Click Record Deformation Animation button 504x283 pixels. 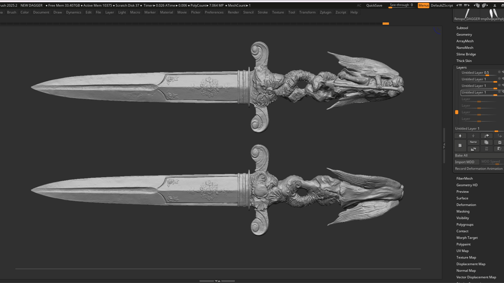click(479, 168)
